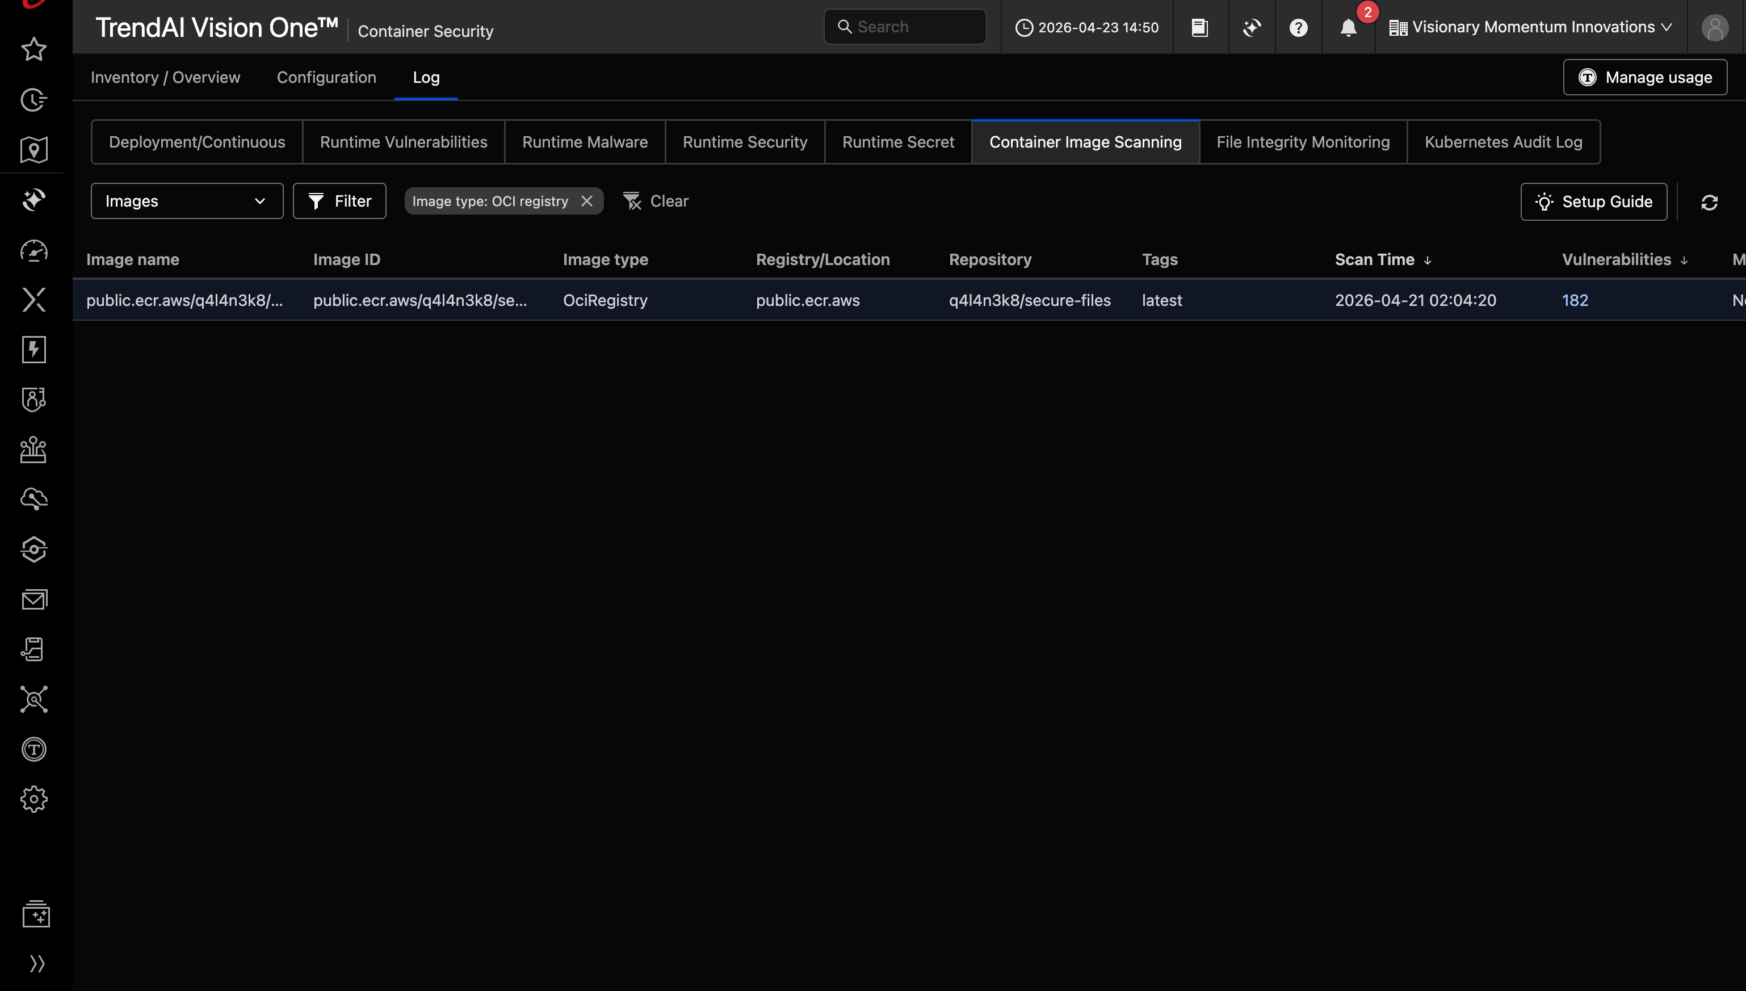Remove the Image type: OCI registry filter
The width and height of the screenshot is (1746, 991).
point(587,201)
